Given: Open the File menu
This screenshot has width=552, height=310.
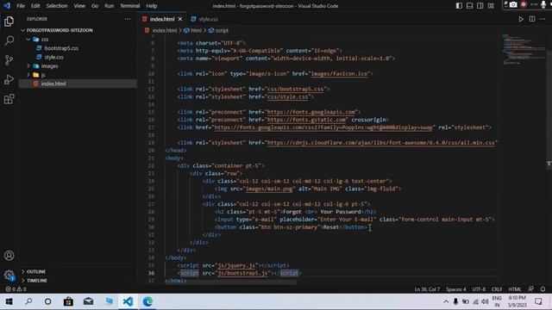Looking at the screenshot, I should tap(21, 6).
